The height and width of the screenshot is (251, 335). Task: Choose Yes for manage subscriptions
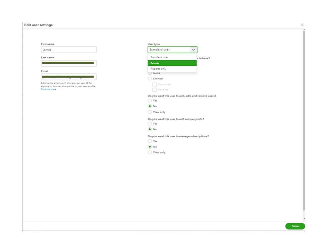pos(150,141)
